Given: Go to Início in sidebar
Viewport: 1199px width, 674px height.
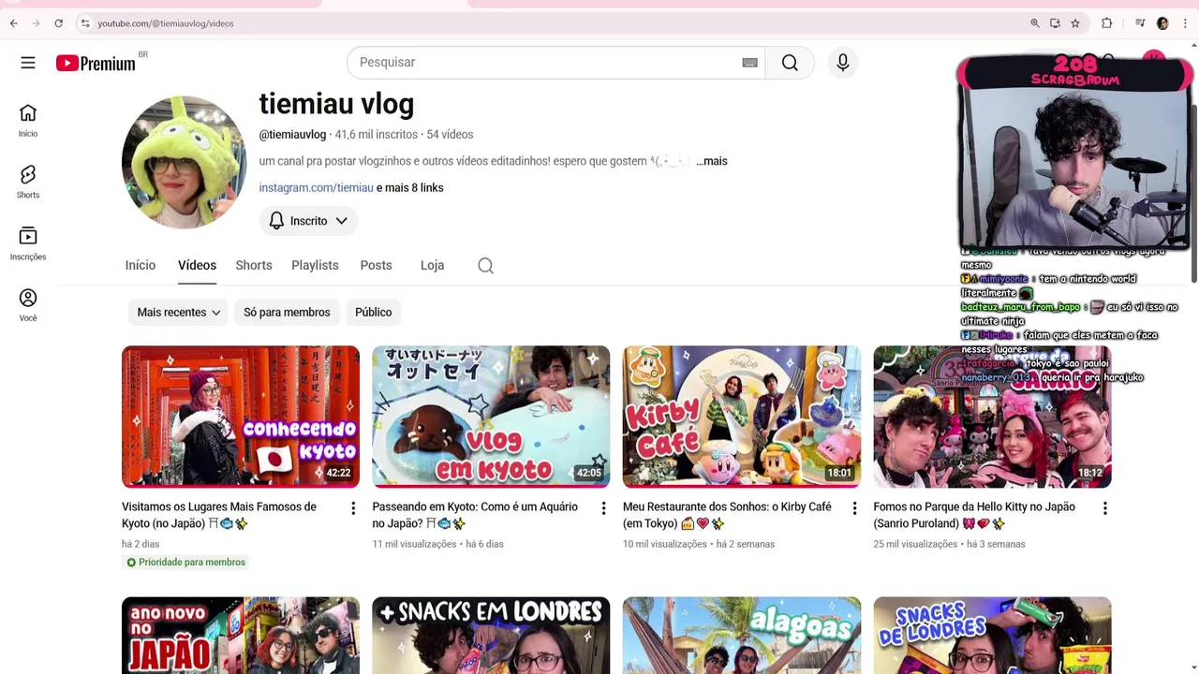Looking at the screenshot, I should [x=28, y=121].
